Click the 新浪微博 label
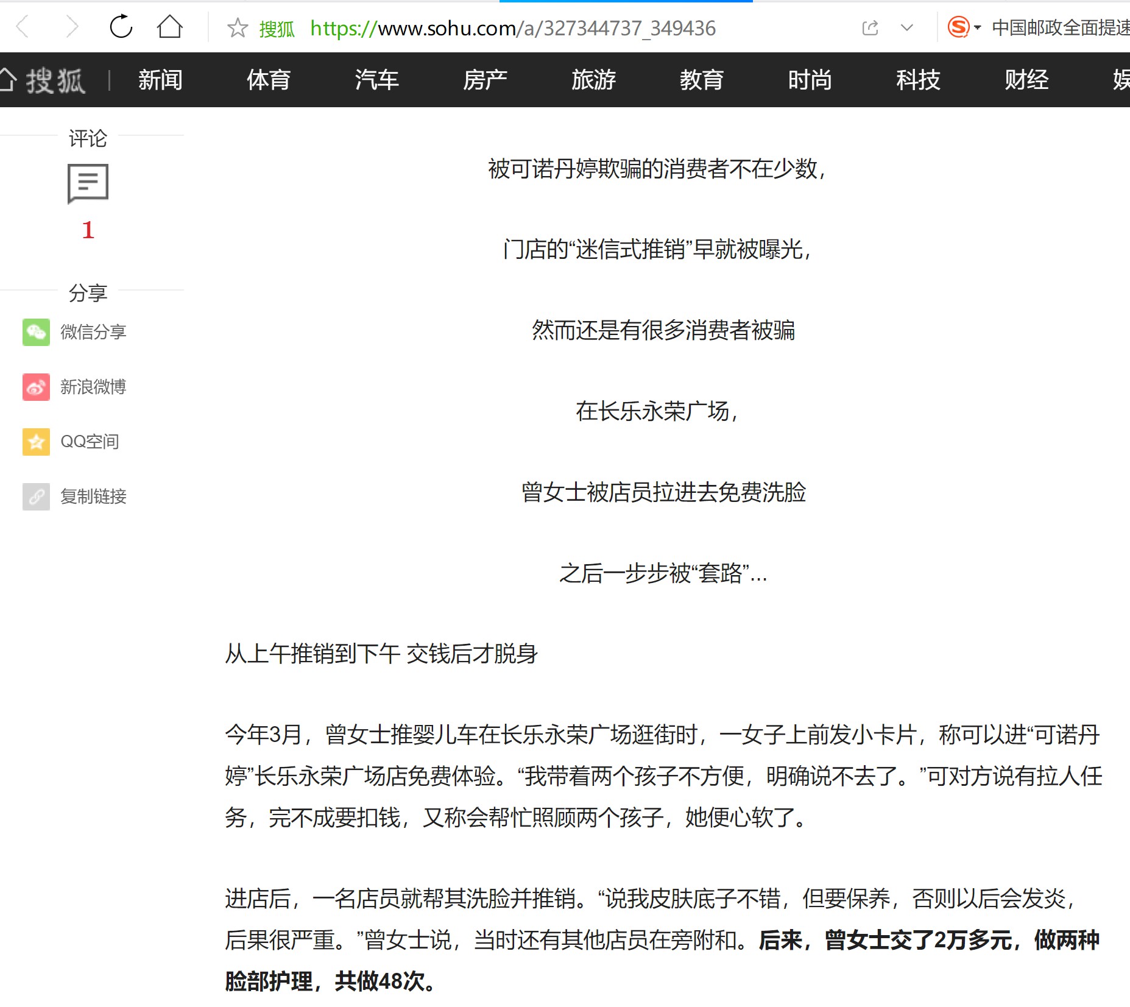Image resolution: width=1130 pixels, height=1007 pixels. [93, 387]
